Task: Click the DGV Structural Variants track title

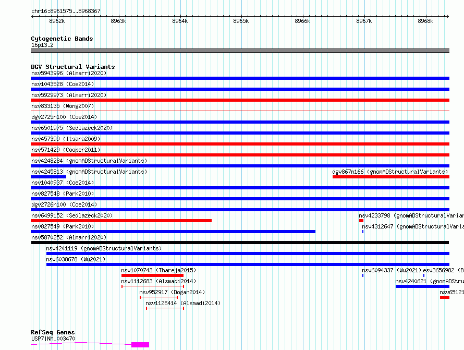Action: [73, 67]
